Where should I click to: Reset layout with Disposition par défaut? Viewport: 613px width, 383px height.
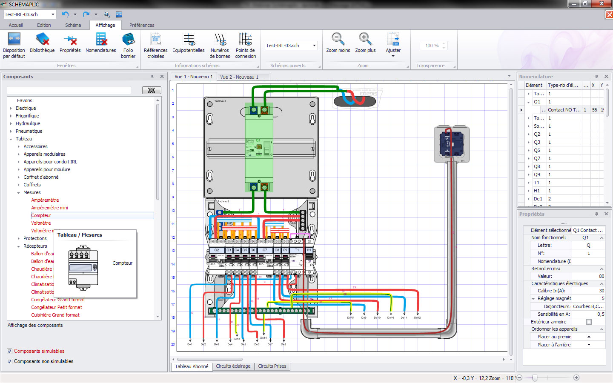14,41
